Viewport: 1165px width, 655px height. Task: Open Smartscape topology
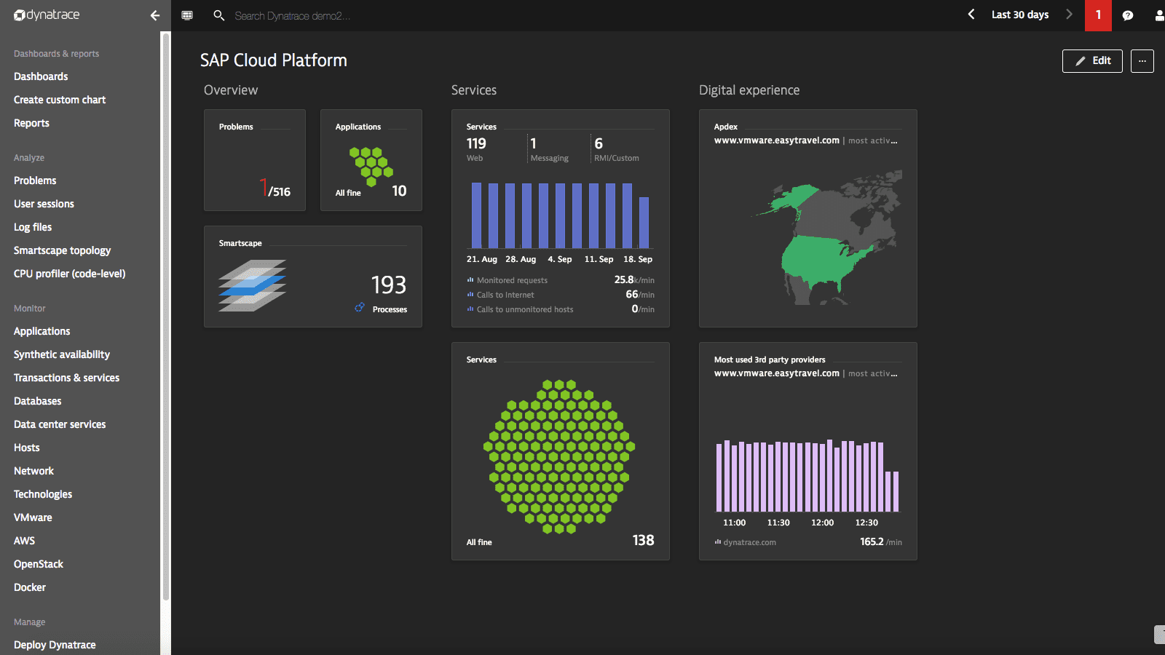[62, 250]
